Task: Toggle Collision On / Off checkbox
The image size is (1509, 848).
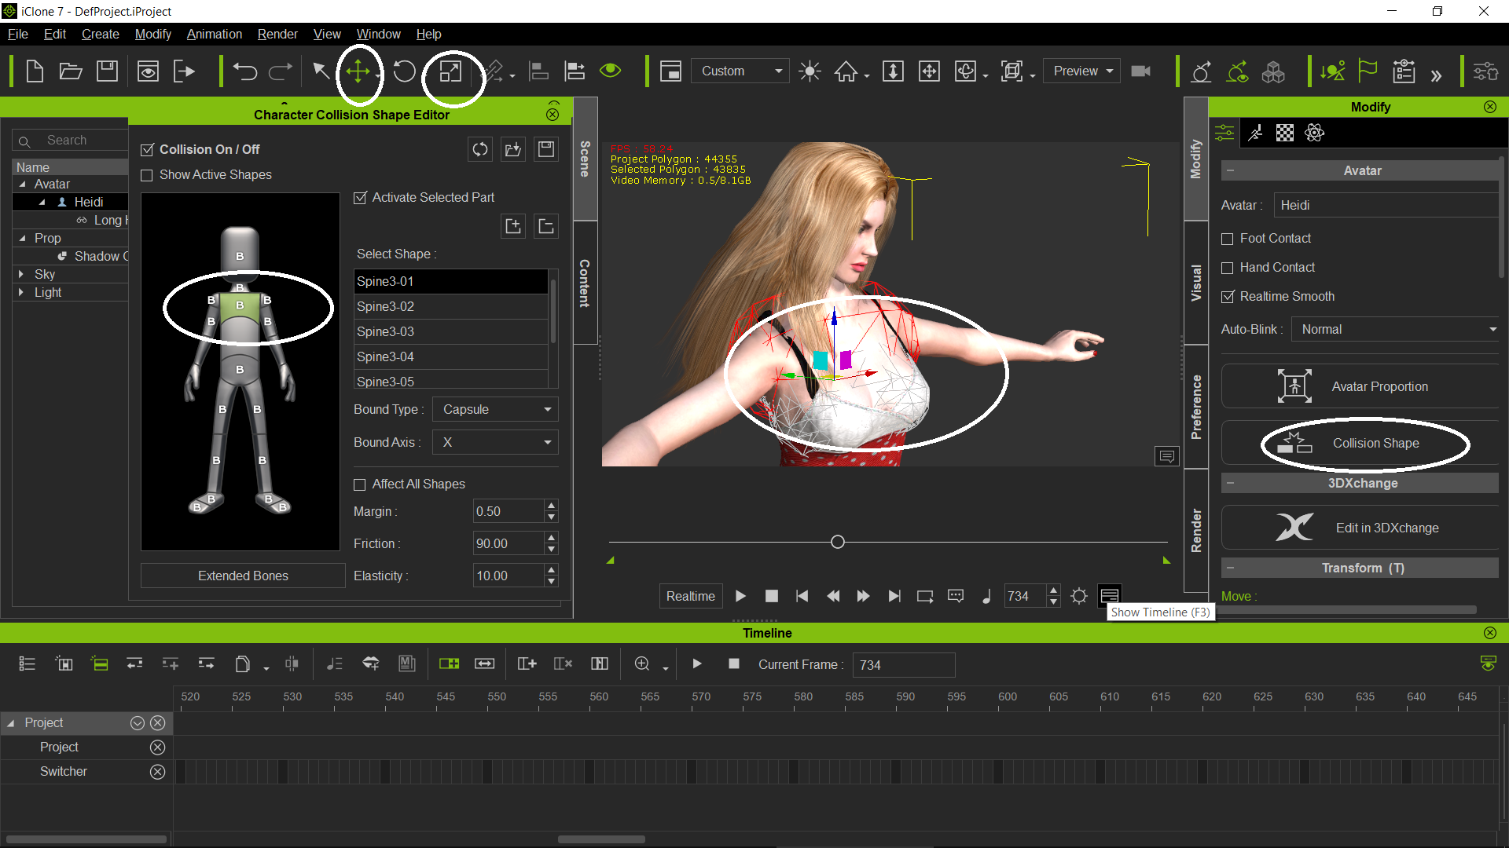Action: pyautogui.click(x=147, y=149)
